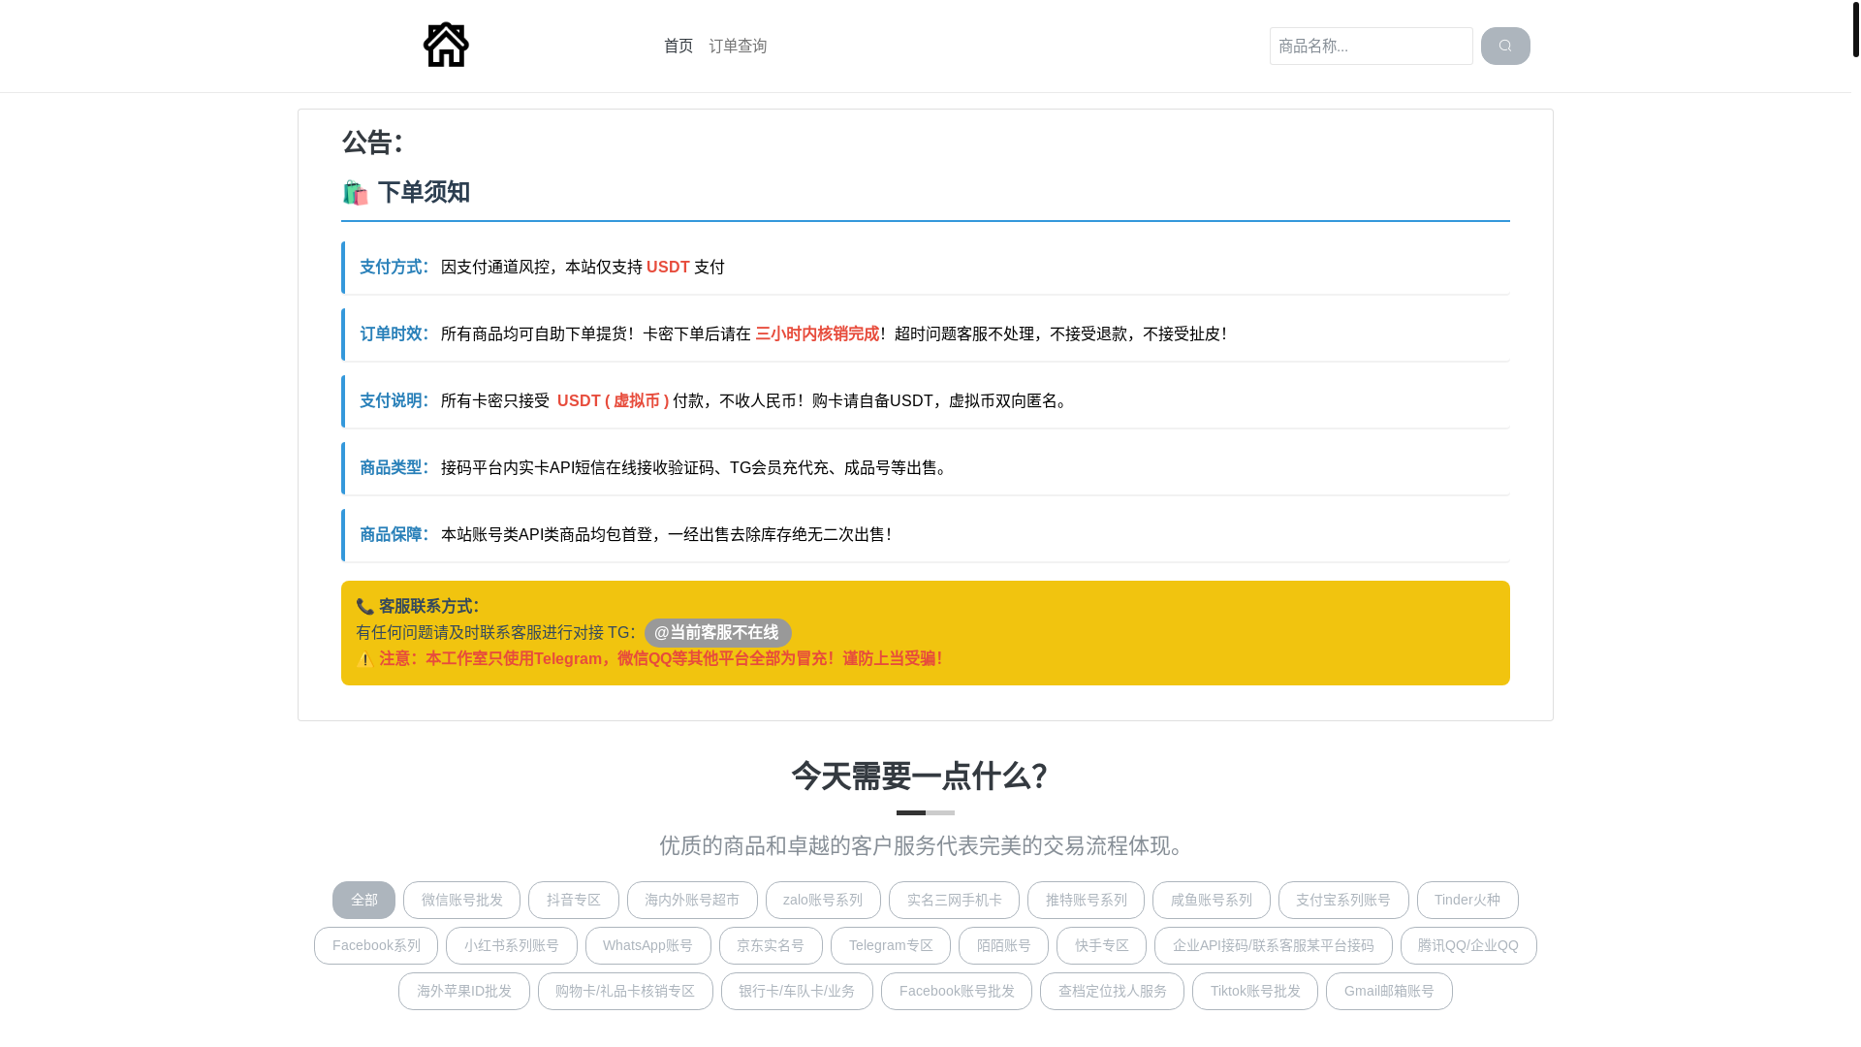
Task: Select the zalo账号系列 category
Action: 823,900
